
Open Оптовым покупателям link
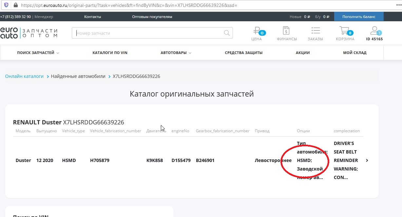coord(152,17)
